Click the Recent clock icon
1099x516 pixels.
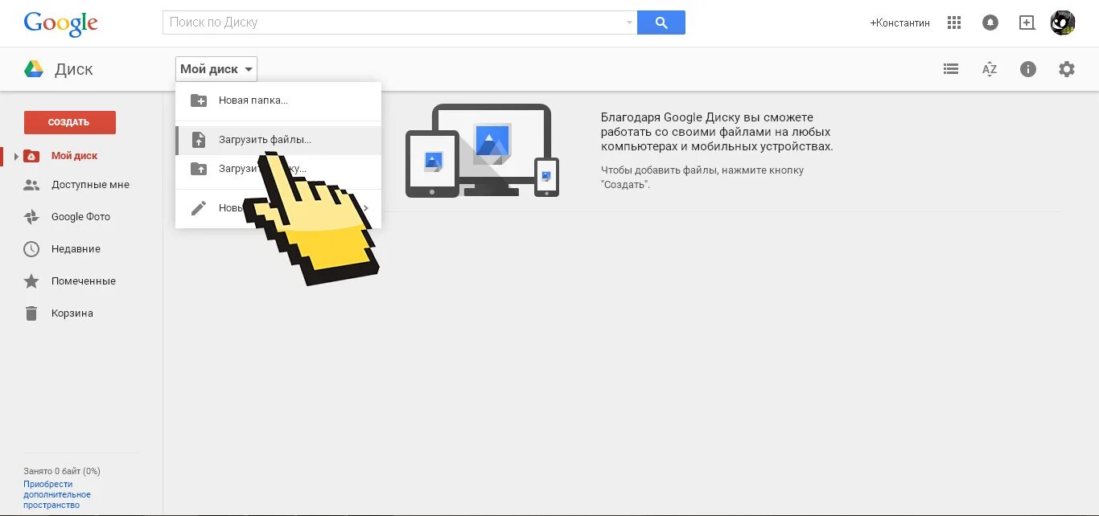[x=31, y=249]
